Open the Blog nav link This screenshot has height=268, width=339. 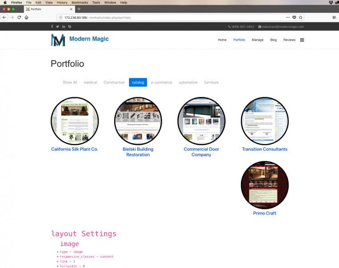point(273,40)
